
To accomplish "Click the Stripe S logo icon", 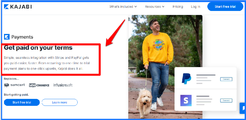I will [186, 100].
